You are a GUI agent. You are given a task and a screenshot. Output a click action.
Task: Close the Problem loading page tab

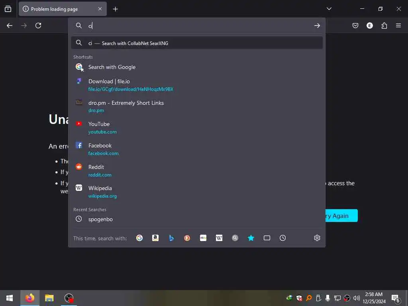pyautogui.click(x=100, y=9)
